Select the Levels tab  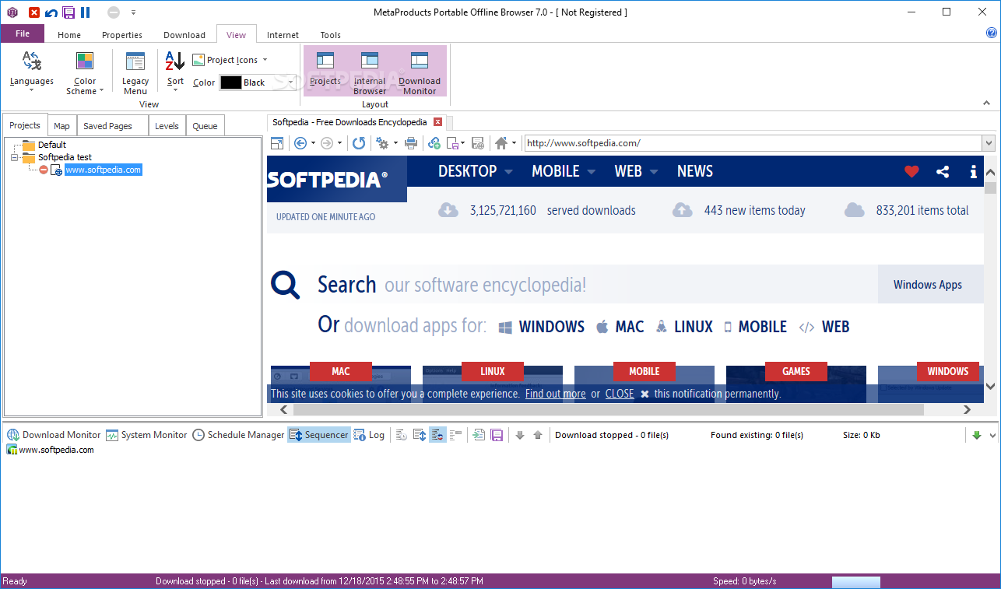click(x=167, y=126)
